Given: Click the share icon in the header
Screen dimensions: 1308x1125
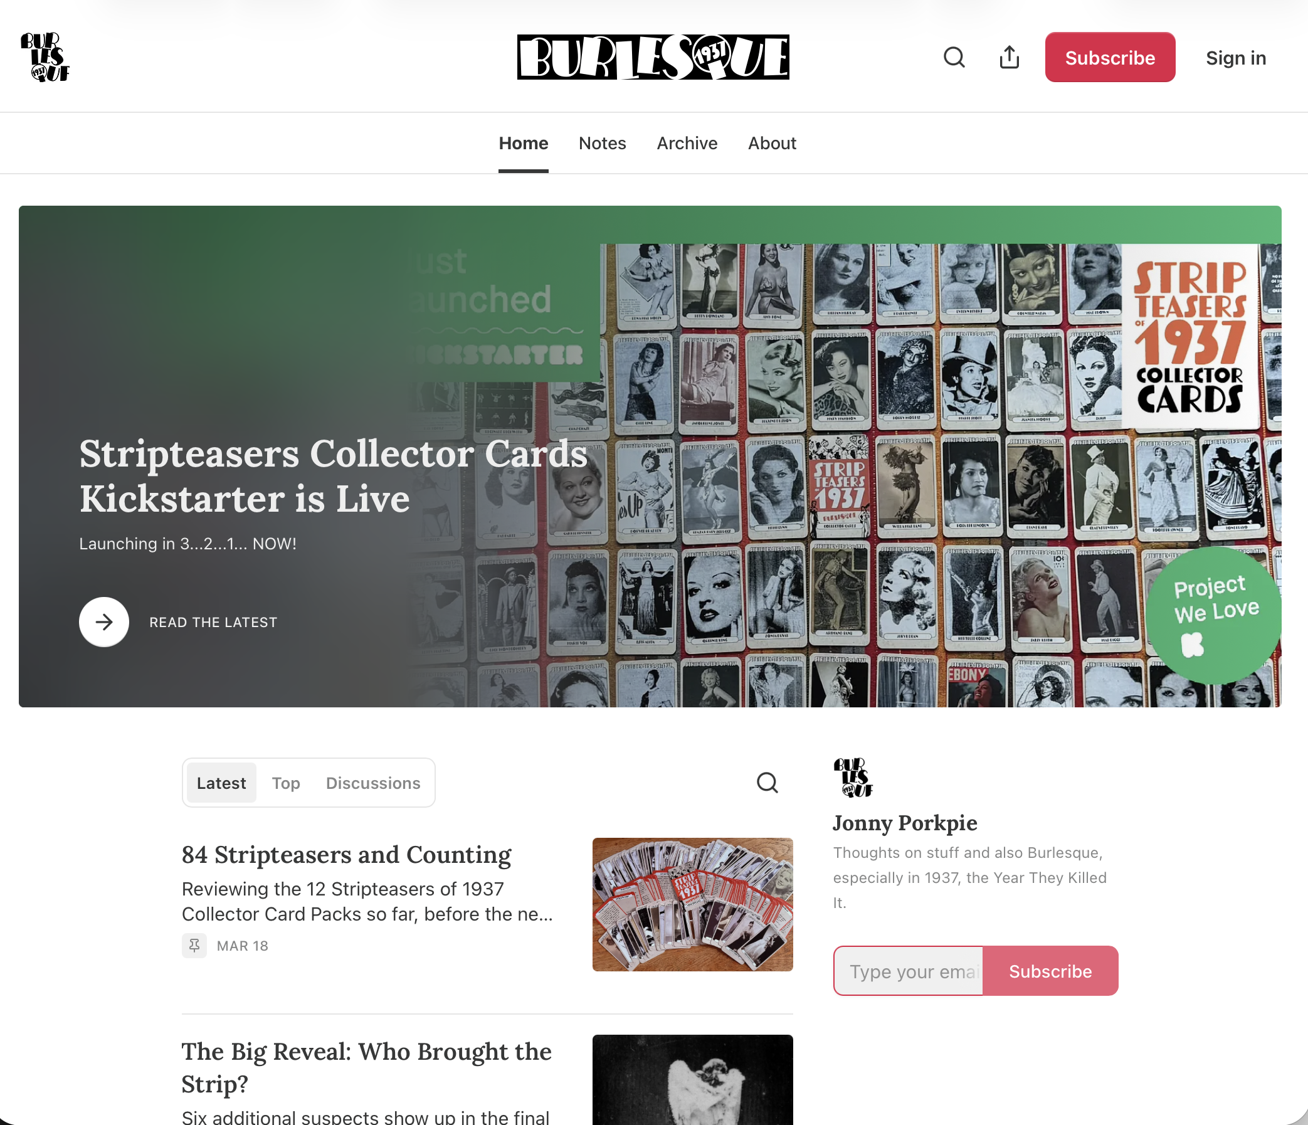Looking at the screenshot, I should 1009,58.
